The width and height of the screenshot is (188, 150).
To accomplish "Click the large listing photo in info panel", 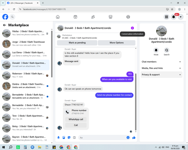I will [161, 31].
